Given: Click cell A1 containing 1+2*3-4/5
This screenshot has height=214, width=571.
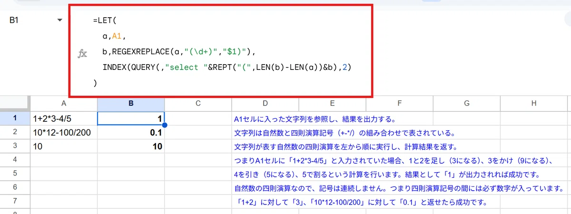Looking at the screenshot, I should 63,118.
